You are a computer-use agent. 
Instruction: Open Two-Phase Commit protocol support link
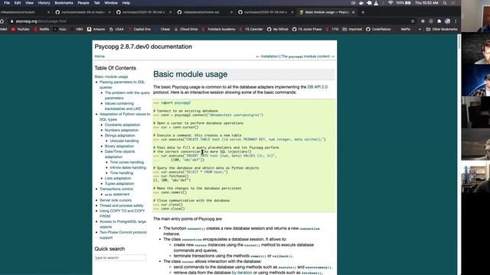pyautogui.click(x=123, y=235)
